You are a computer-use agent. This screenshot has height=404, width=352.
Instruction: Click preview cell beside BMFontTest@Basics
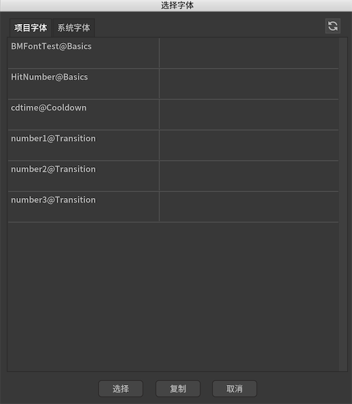[249, 53]
